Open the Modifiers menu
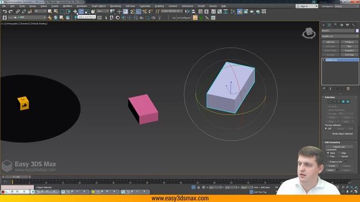 click(x=67, y=6)
